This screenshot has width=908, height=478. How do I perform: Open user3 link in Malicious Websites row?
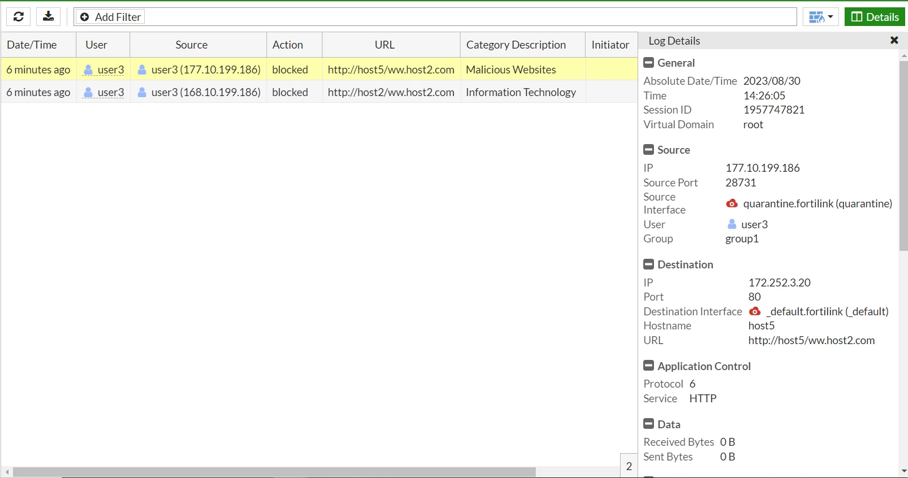(x=111, y=69)
